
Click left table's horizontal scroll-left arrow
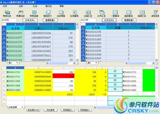click(47, 63)
